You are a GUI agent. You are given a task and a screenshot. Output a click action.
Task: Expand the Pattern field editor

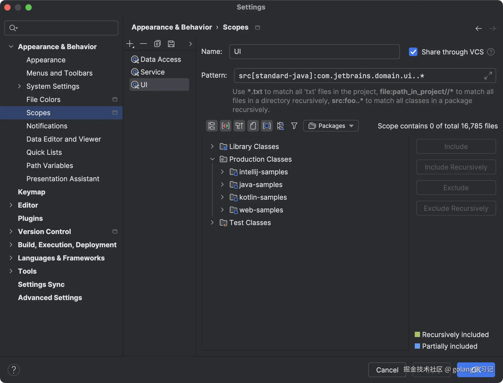tap(488, 76)
